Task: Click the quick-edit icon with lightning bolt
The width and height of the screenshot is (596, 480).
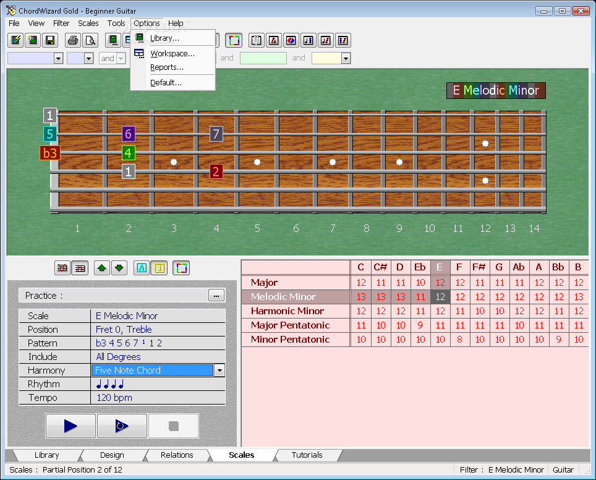Action: (x=16, y=40)
